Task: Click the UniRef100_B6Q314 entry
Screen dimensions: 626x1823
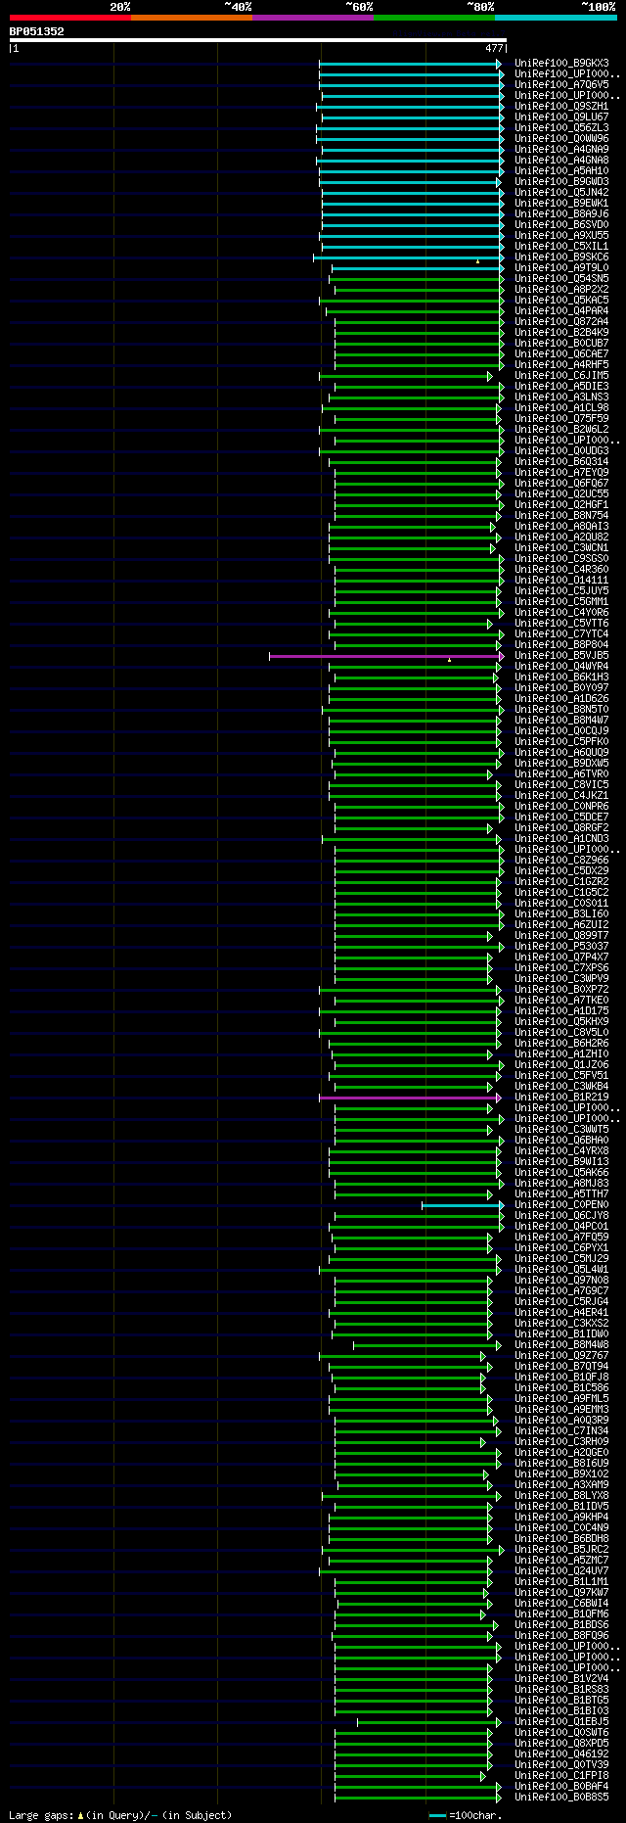Action: coord(561,462)
